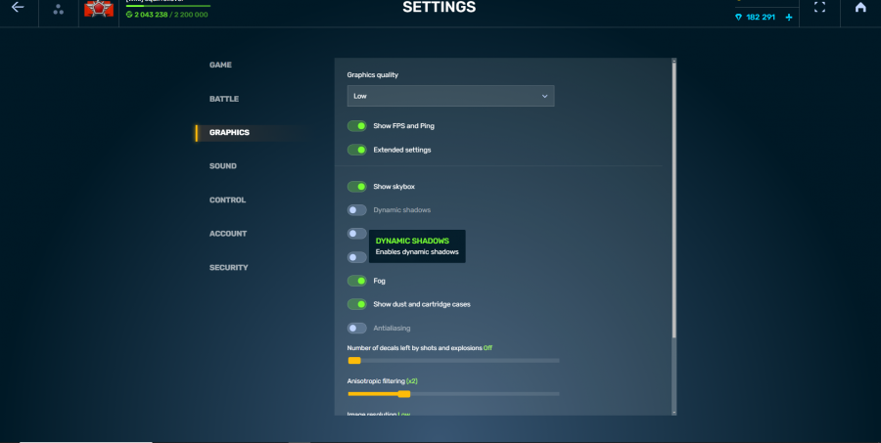Toggle Show skybox off

357,186
